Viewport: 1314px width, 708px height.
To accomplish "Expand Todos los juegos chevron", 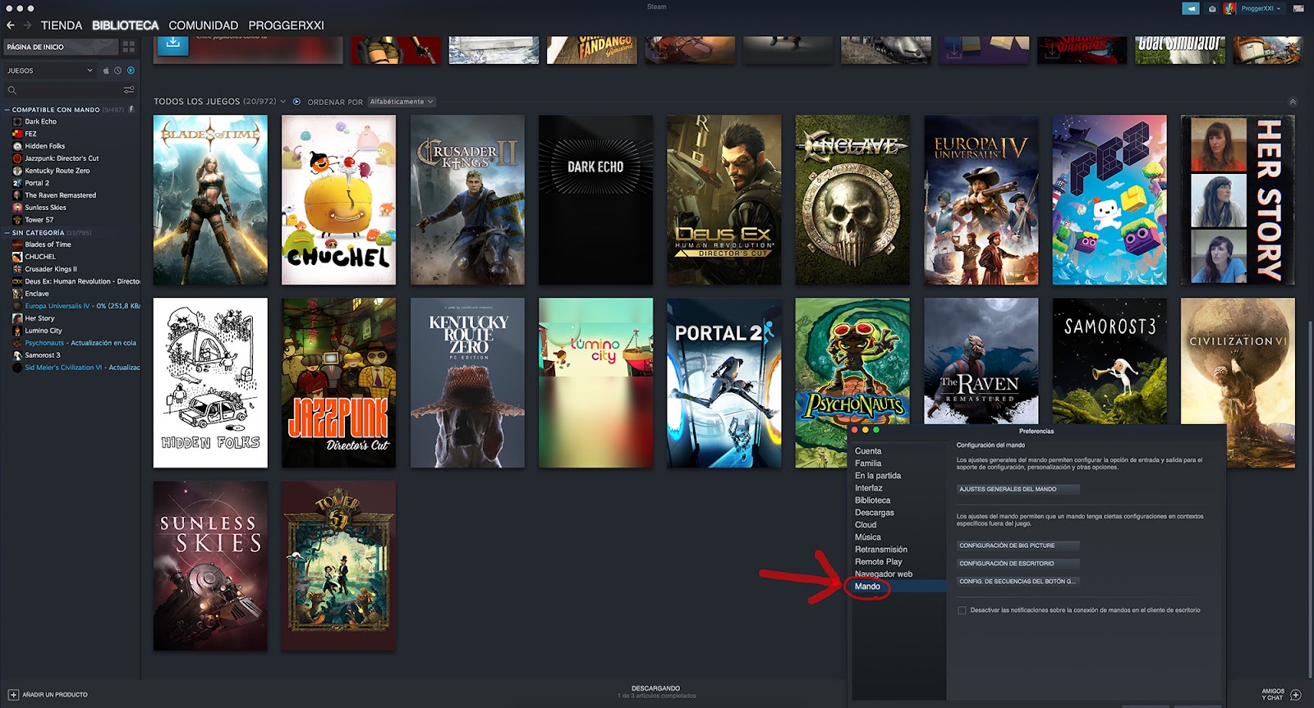I will [x=283, y=102].
